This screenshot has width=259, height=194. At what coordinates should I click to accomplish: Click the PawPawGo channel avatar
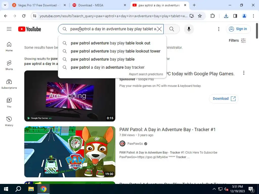[x=122, y=143]
